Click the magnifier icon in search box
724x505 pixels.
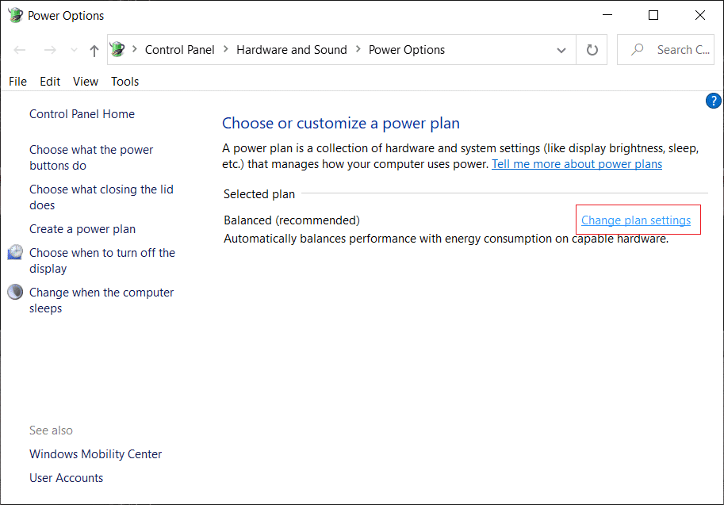tap(637, 49)
